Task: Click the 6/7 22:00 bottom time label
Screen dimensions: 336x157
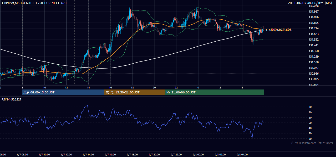Action: 176,155
